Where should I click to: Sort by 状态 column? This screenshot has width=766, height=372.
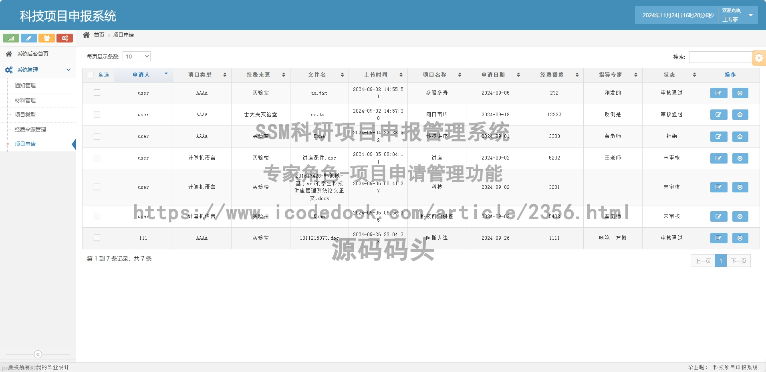click(x=672, y=75)
